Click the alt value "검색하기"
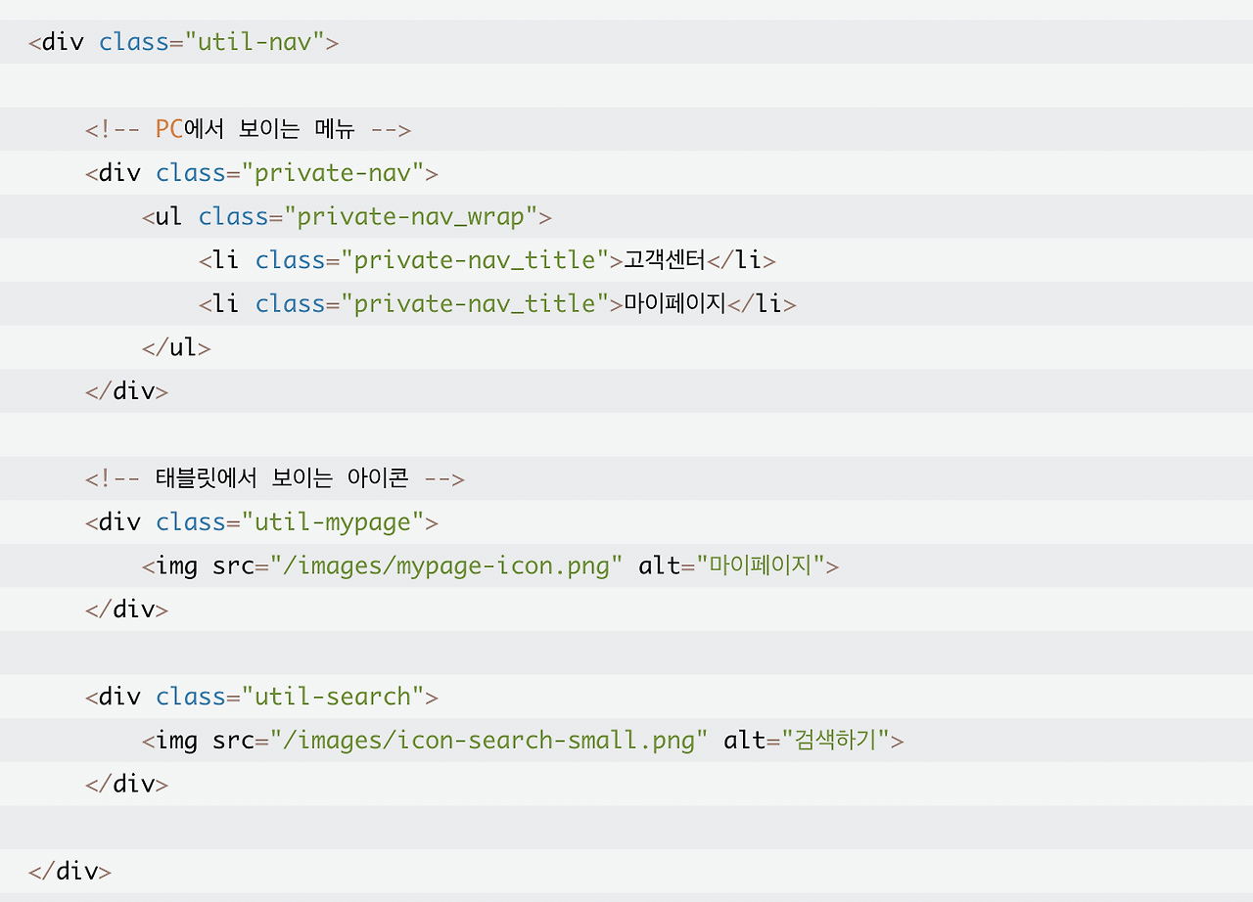Screen dimensions: 1253x902 click(835, 741)
